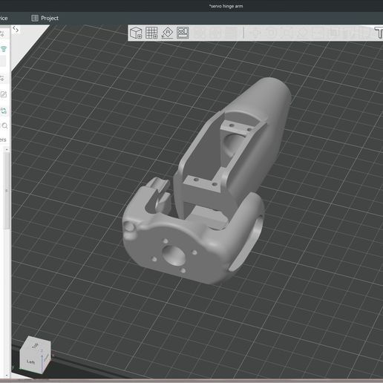Select the Auto orient tool
Viewport: 383px width, 383px height.
[167, 33]
